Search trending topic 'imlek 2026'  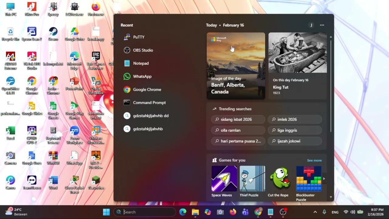click(295, 120)
